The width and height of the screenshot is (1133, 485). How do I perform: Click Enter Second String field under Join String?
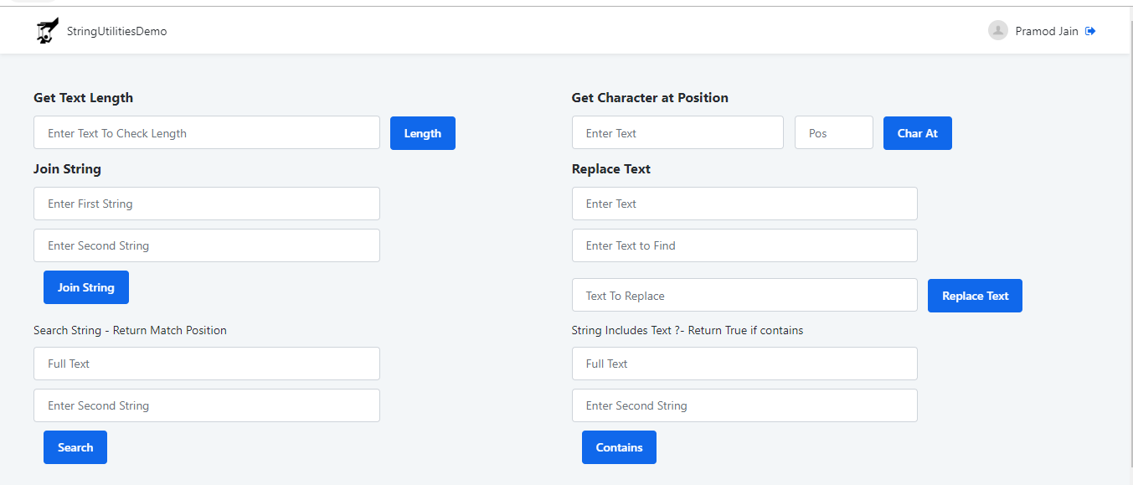pyautogui.click(x=207, y=245)
